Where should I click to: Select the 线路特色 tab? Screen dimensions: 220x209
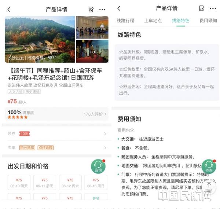[180, 21]
